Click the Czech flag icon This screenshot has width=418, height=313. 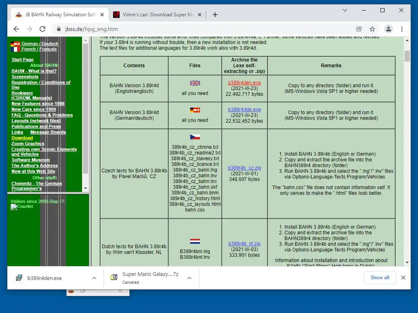[195, 137]
